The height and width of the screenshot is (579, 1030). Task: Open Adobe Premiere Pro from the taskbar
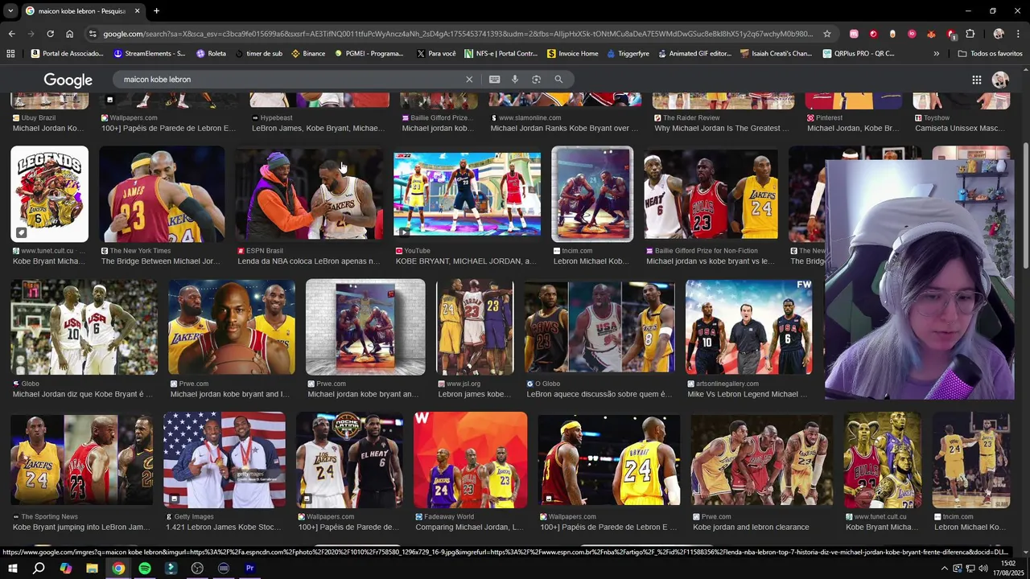click(249, 569)
